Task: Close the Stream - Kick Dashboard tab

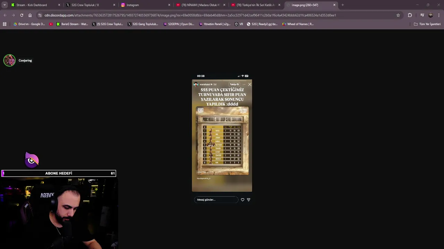Action: 59,5
